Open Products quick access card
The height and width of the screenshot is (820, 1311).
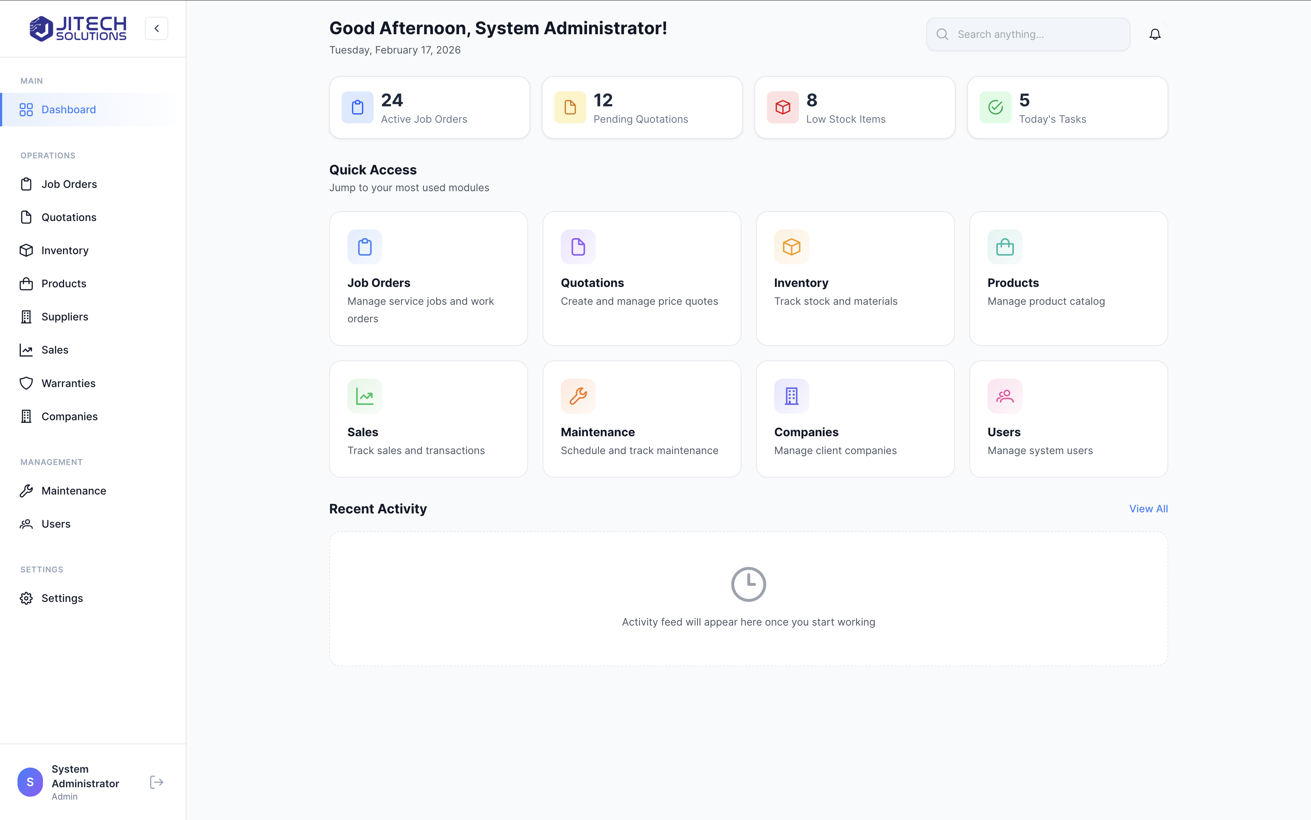(x=1068, y=278)
